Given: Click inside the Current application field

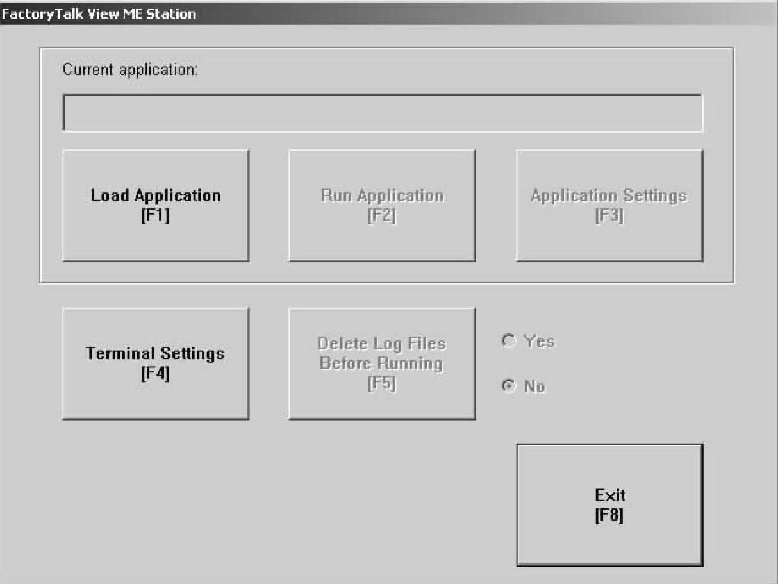Looking at the screenshot, I should tap(383, 113).
